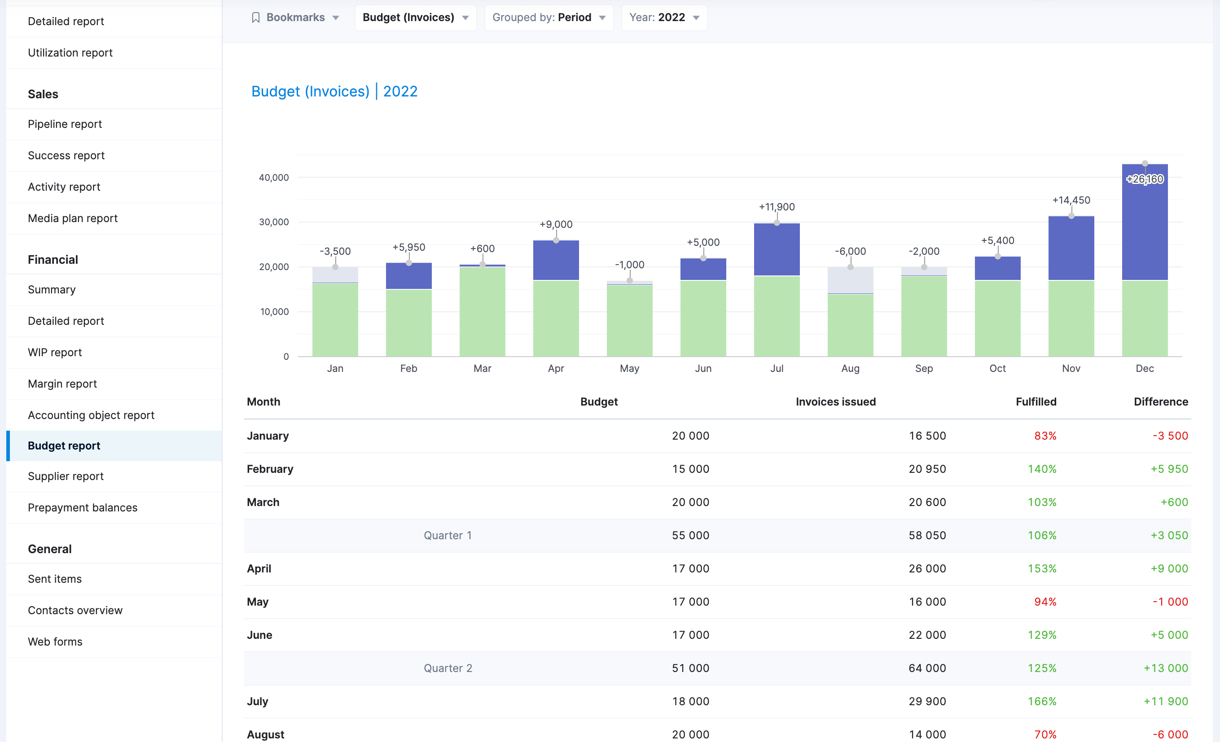The width and height of the screenshot is (1220, 742).
Task: Open the Financial Summary report
Action: point(52,289)
